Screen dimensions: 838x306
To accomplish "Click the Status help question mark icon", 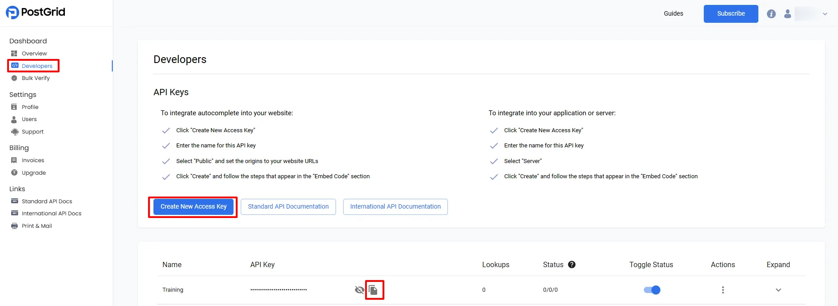I will tap(572, 264).
